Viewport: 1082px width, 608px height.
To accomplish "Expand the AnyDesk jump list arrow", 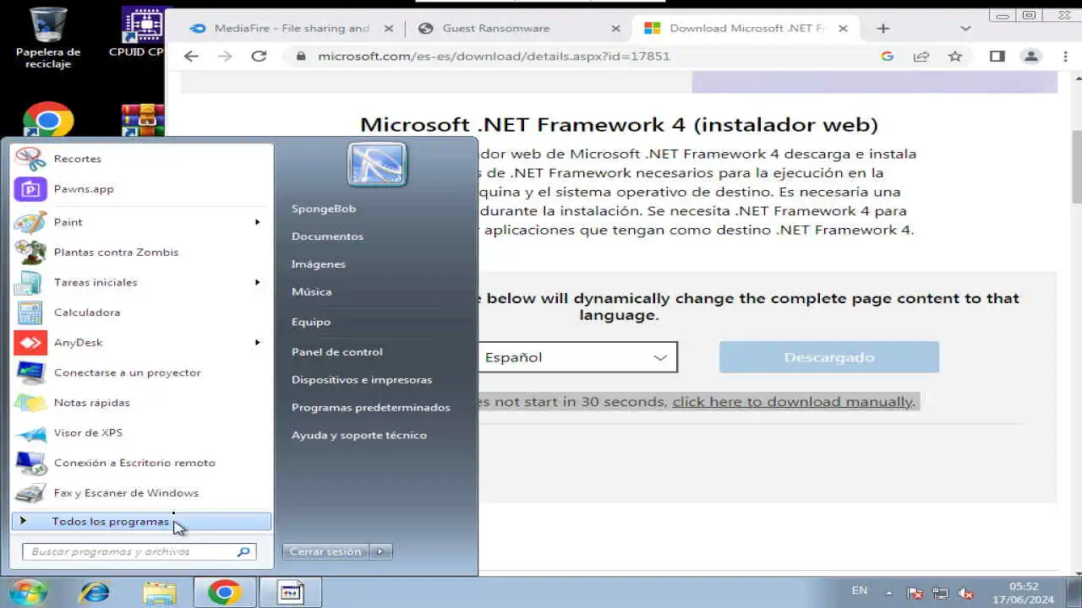I will pos(257,343).
